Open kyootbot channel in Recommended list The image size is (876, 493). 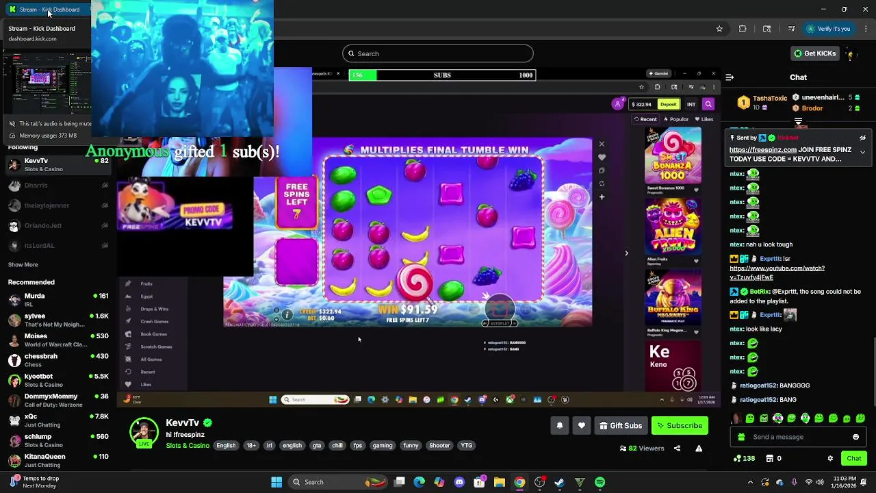click(x=58, y=380)
